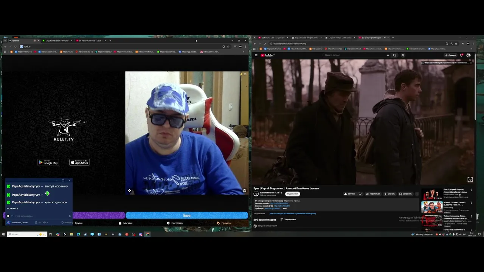Open more actions under the video
Screen dimensions: 484x272
pyautogui.click(x=417, y=194)
